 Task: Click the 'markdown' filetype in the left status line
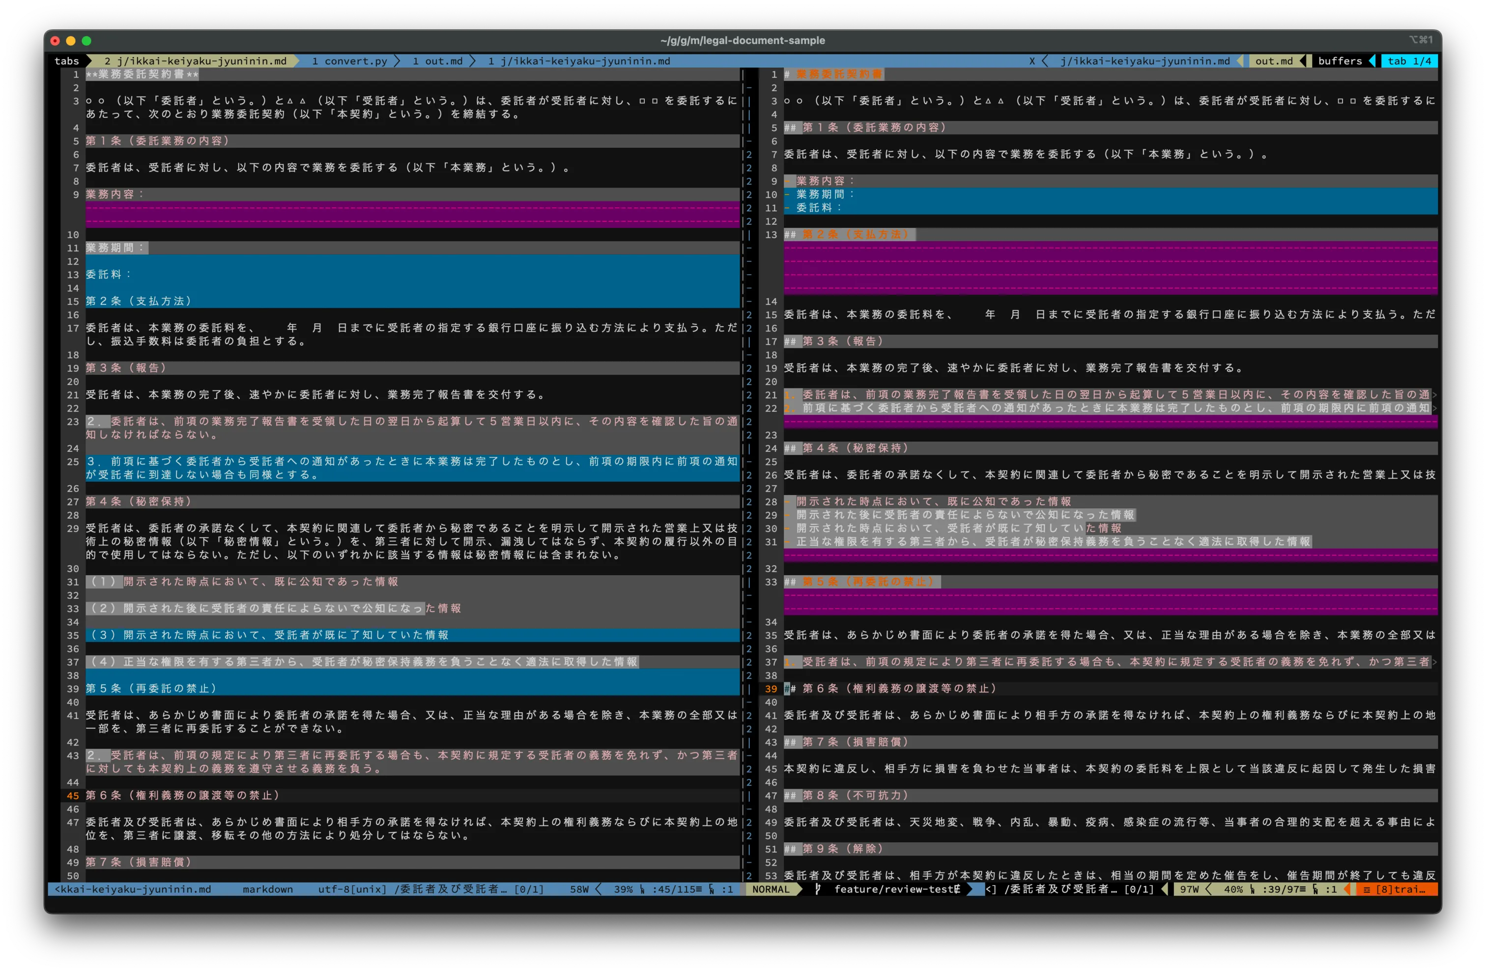267,889
